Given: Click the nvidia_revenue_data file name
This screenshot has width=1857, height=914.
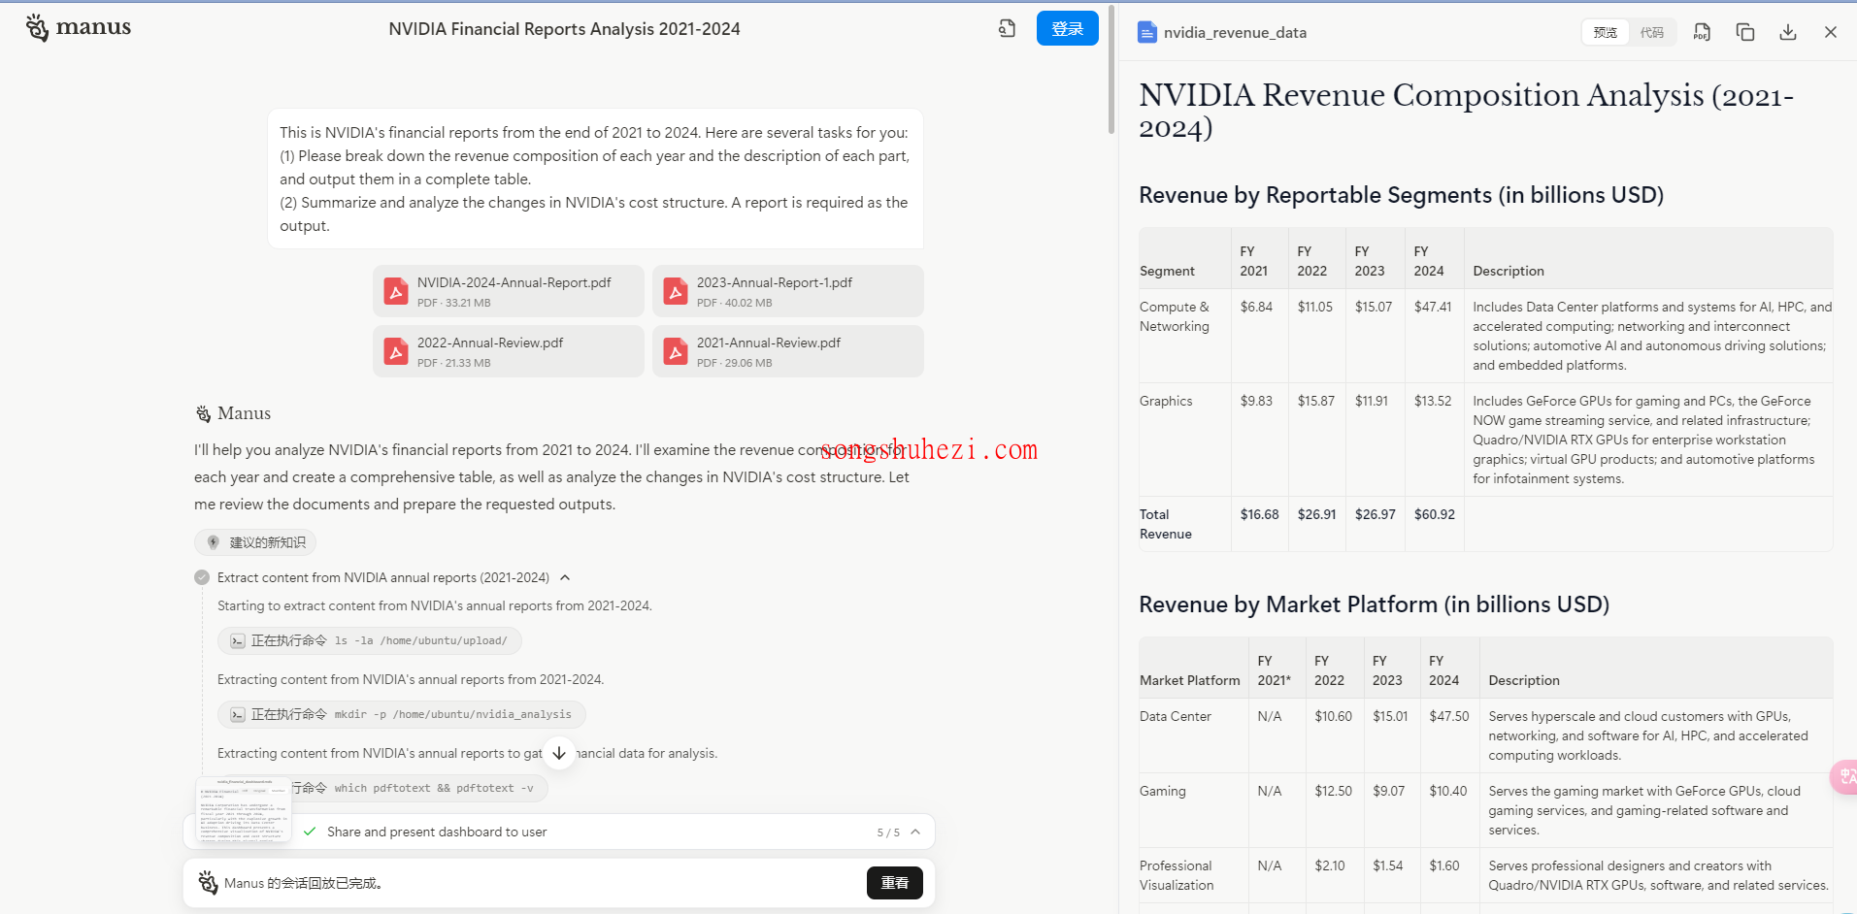Looking at the screenshot, I should point(1235,32).
